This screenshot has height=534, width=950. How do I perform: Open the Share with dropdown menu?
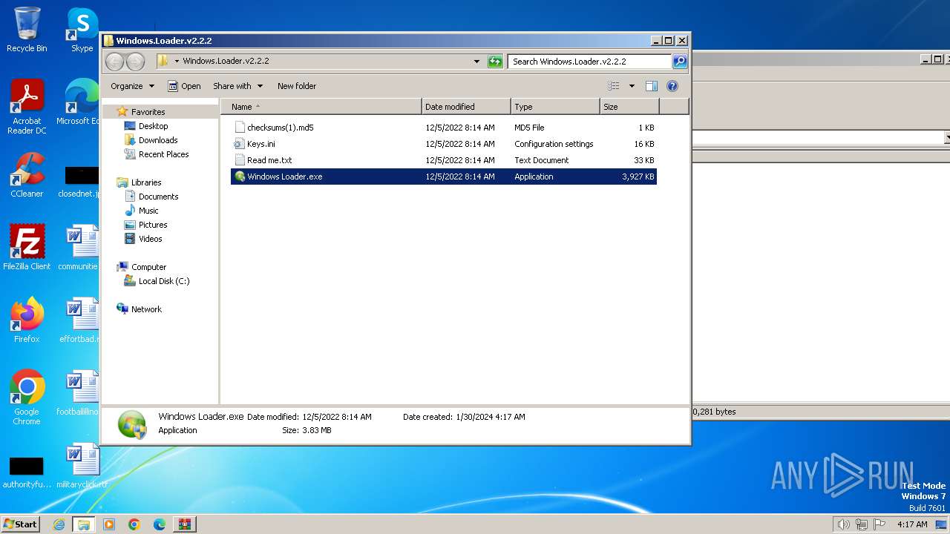click(x=237, y=86)
